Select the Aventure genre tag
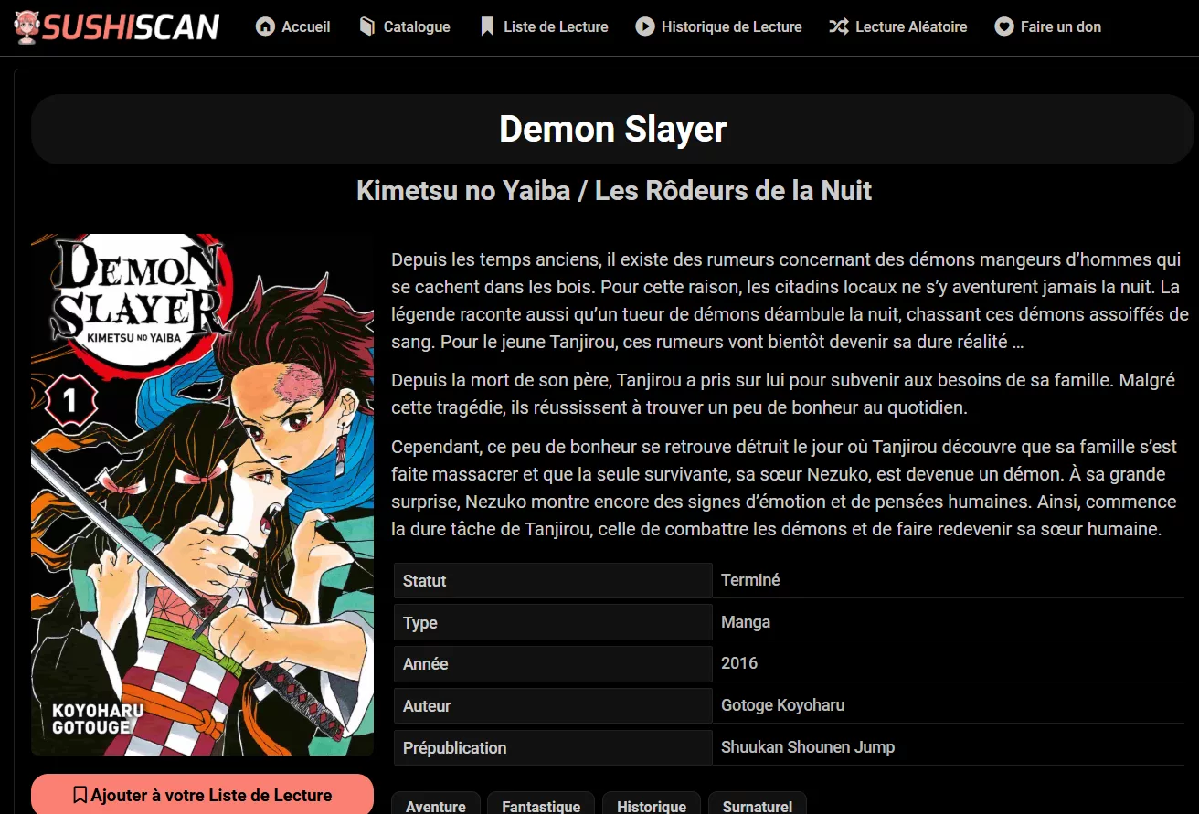The image size is (1199, 814). (x=436, y=804)
